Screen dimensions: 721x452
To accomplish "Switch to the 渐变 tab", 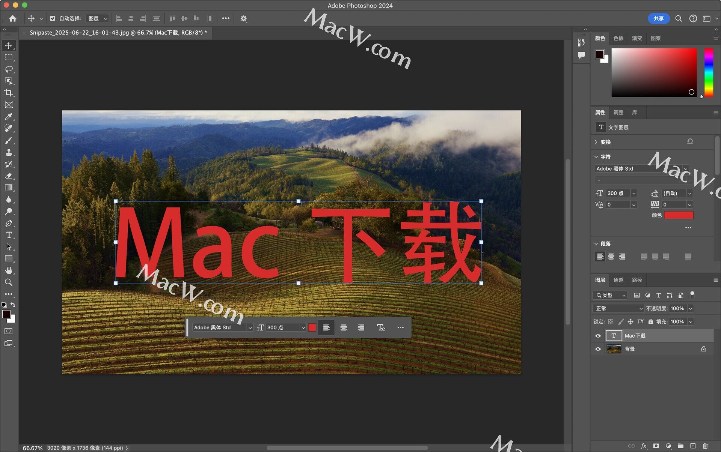I will [x=637, y=38].
